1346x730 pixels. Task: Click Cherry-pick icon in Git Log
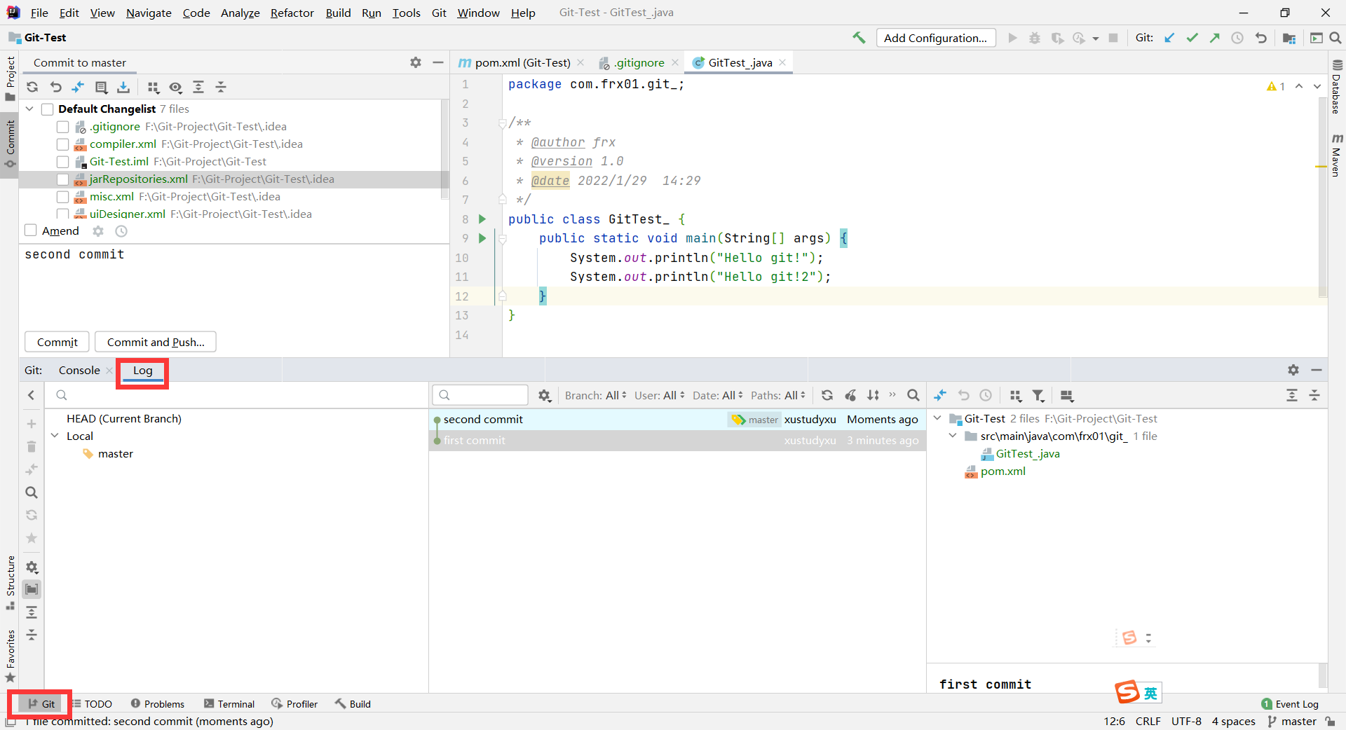point(850,395)
